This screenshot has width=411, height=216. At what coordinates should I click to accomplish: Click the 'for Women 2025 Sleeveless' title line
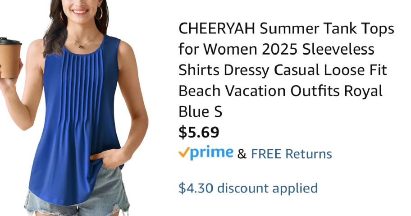(x=276, y=49)
